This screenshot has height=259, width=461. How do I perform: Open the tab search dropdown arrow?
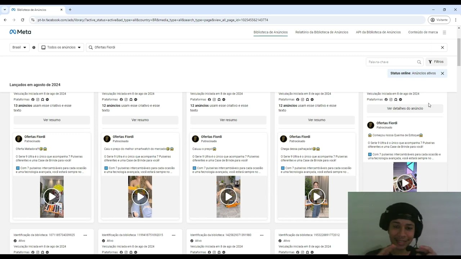5,10
